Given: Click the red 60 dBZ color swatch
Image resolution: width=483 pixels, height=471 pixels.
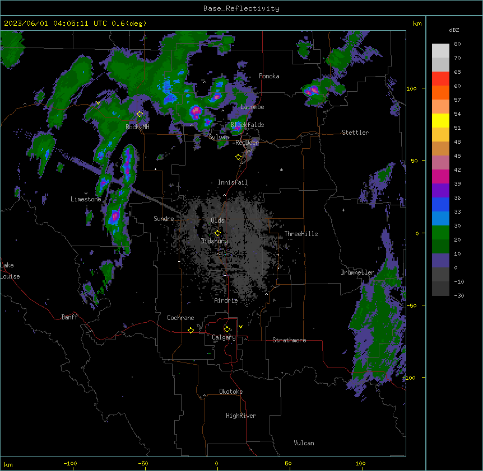Looking at the screenshot, I should point(440,79).
